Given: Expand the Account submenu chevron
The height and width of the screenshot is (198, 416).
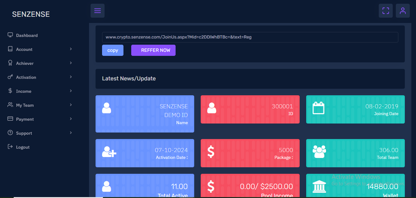Looking at the screenshot, I should pos(71,49).
